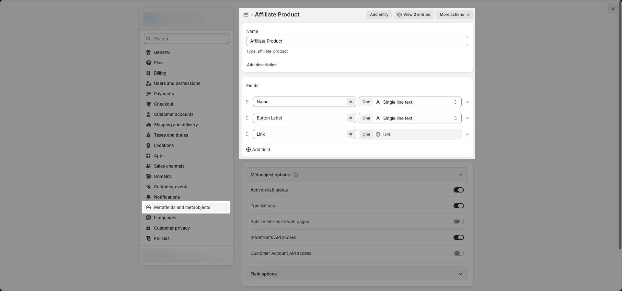Open type dropdown for Button Label field

pyautogui.click(x=410, y=118)
